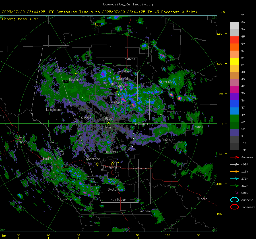This screenshot has width=256, height=239.
Task: Click the Brooks city label
Action: (x=202, y=199)
